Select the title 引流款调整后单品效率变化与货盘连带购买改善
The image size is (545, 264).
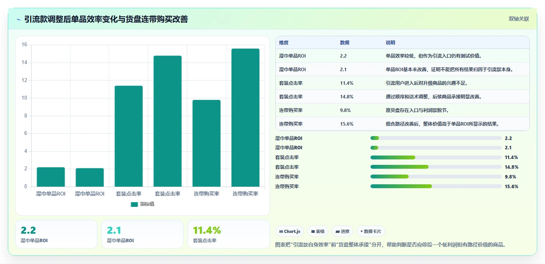point(106,19)
